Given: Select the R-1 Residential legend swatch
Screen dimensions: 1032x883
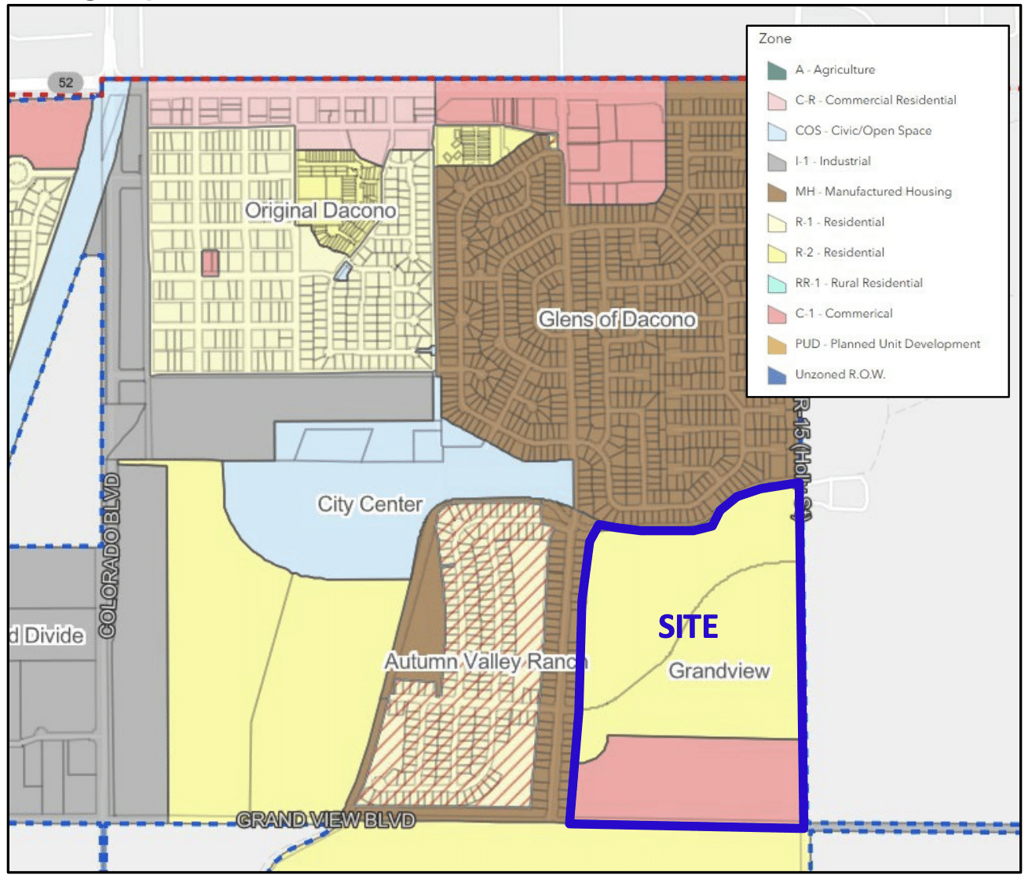Looking at the screenshot, I should (777, 223).
